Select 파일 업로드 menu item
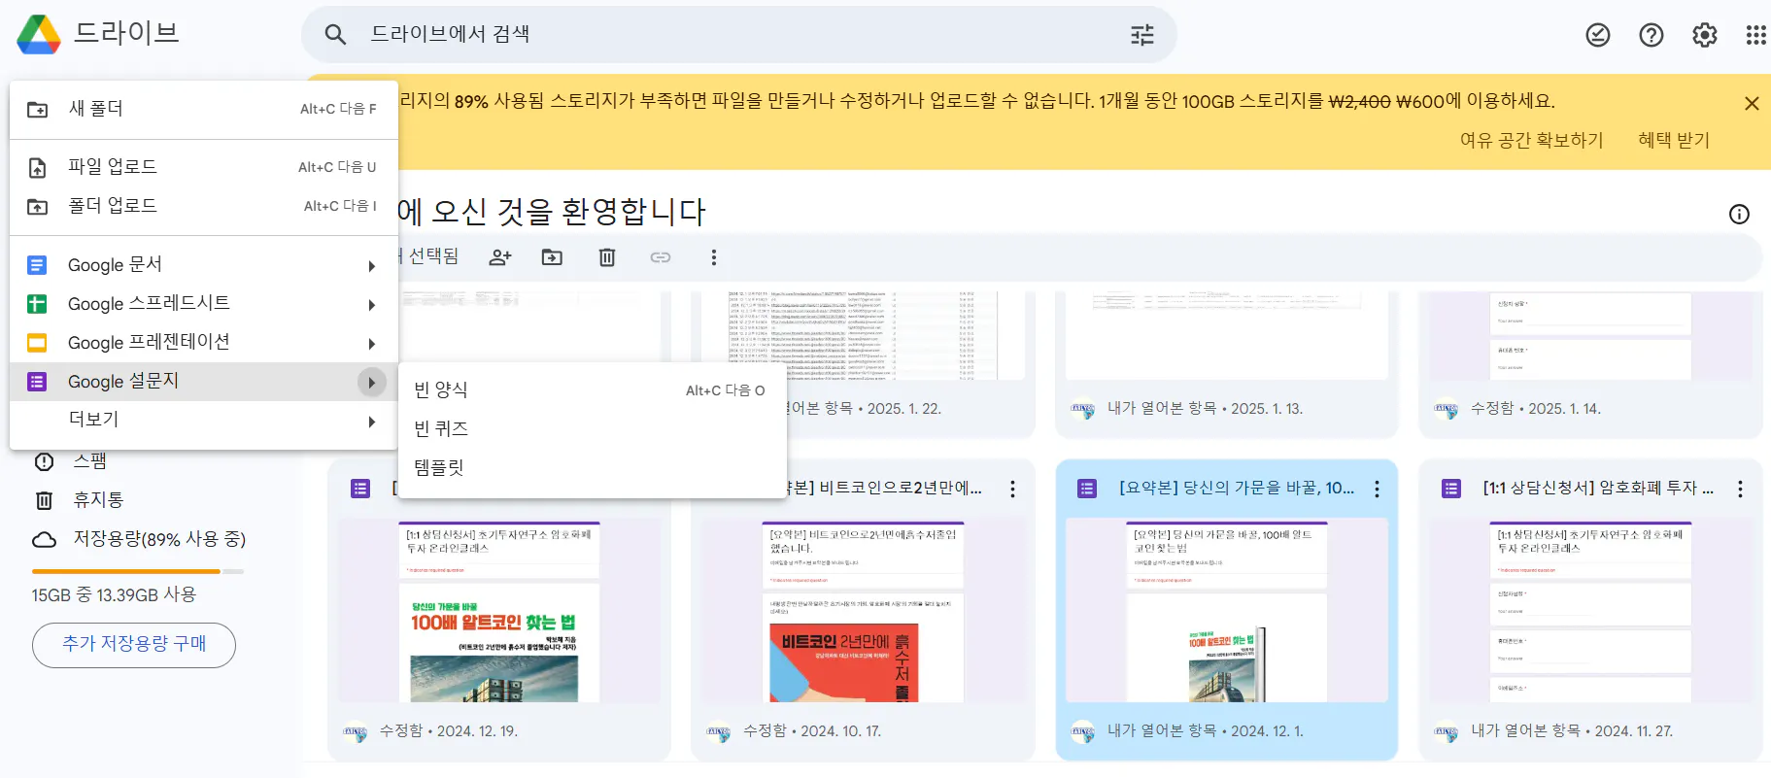Image resolution: width=1771 pixels, height=778 pixels. (204, 167)
